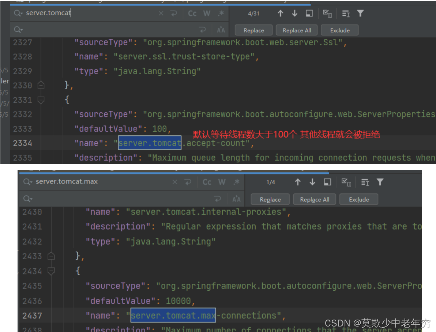Click 'defaultValue': 100 on line 2333

(123, 129)
